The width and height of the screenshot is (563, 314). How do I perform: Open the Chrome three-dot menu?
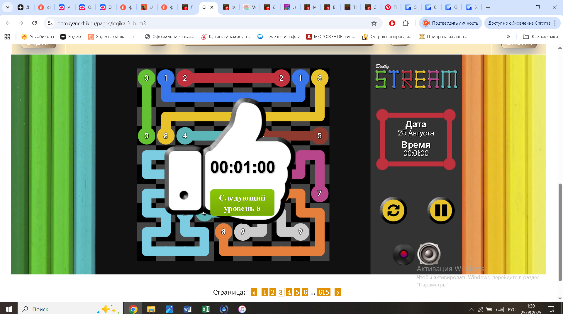555,23
